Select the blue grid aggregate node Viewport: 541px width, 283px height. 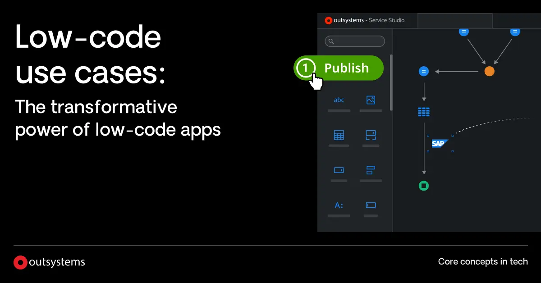point(423,112)
